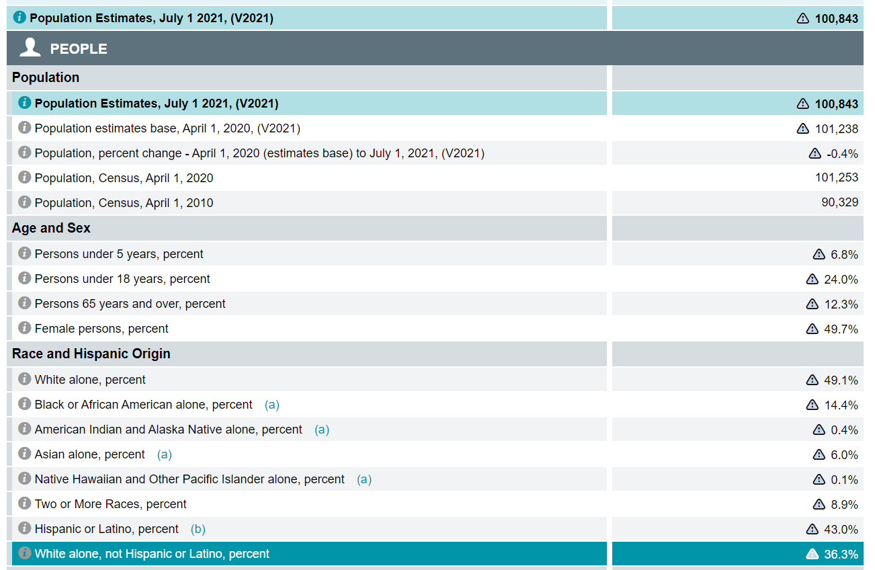Click warning triangle beside 12.3% value
This screenshot has width=875, height=570.
coord(812,304)
